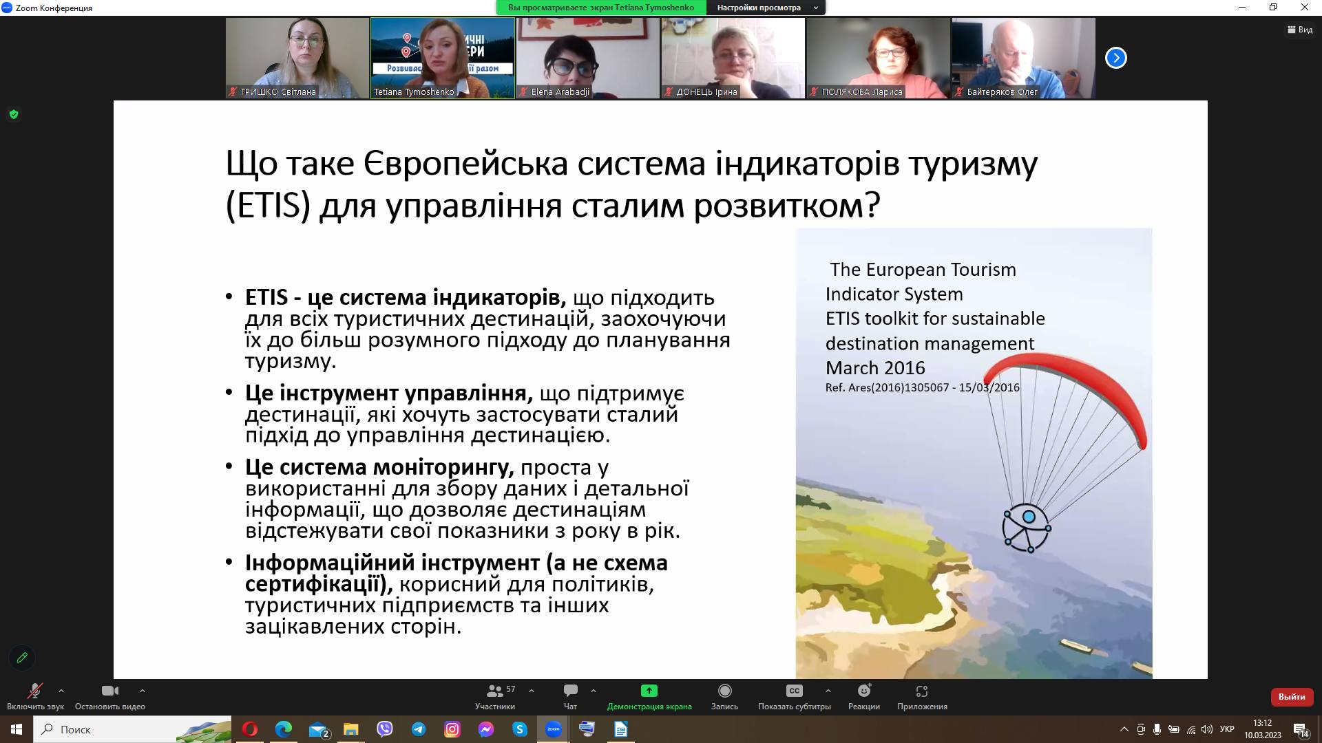The height and width of the screenshot is (743, 1322).
Task: Expand video options arrow next to camera
Action: coord(143,691)
